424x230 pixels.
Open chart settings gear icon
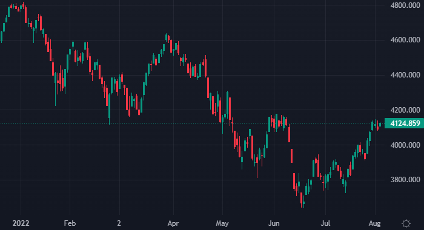[x=406, y=223]
